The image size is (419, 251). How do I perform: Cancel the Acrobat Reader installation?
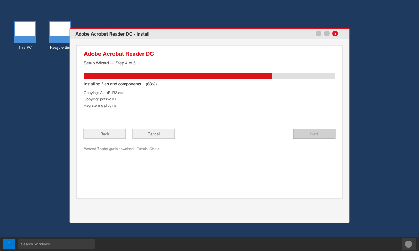[154, 134]
